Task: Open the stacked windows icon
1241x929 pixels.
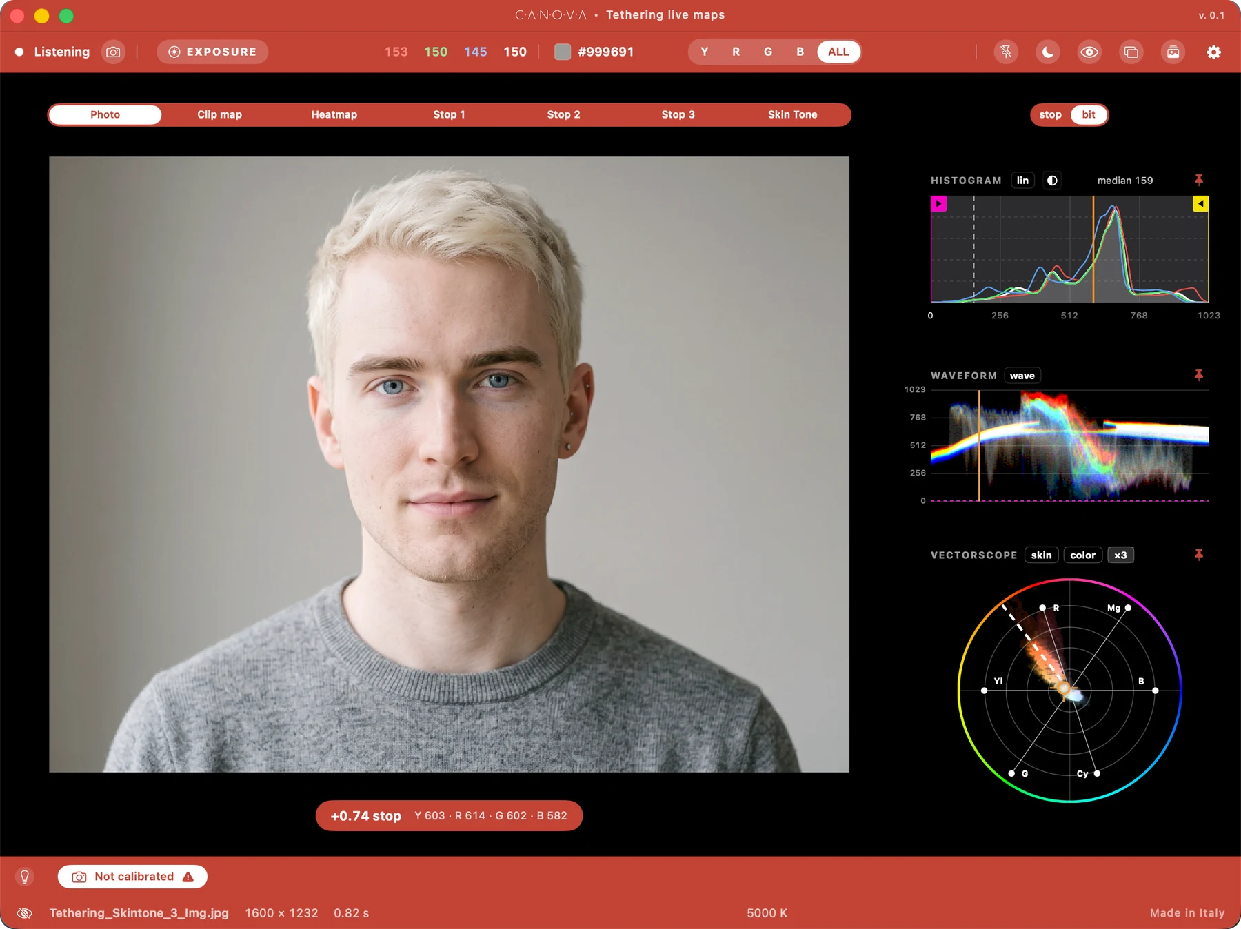Action: [x=1131, y=52]
